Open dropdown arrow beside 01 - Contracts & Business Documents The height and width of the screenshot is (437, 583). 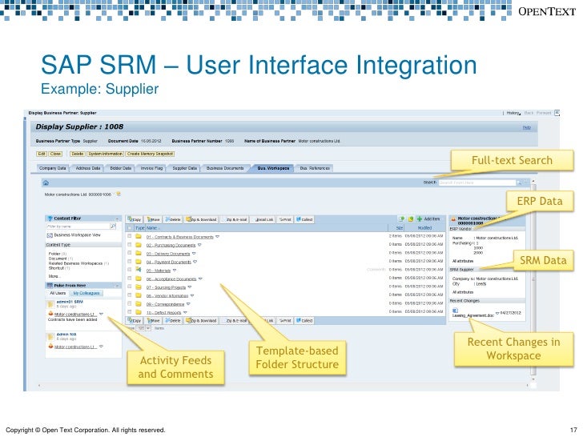click(218, 237)
